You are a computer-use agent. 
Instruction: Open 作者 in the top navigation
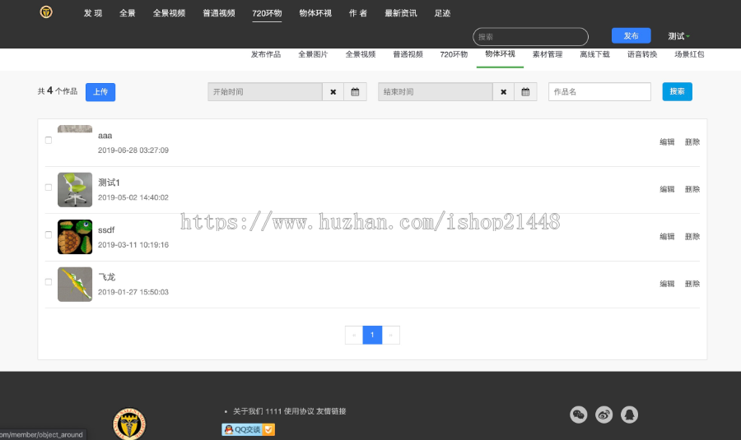(x=358, y=13)
